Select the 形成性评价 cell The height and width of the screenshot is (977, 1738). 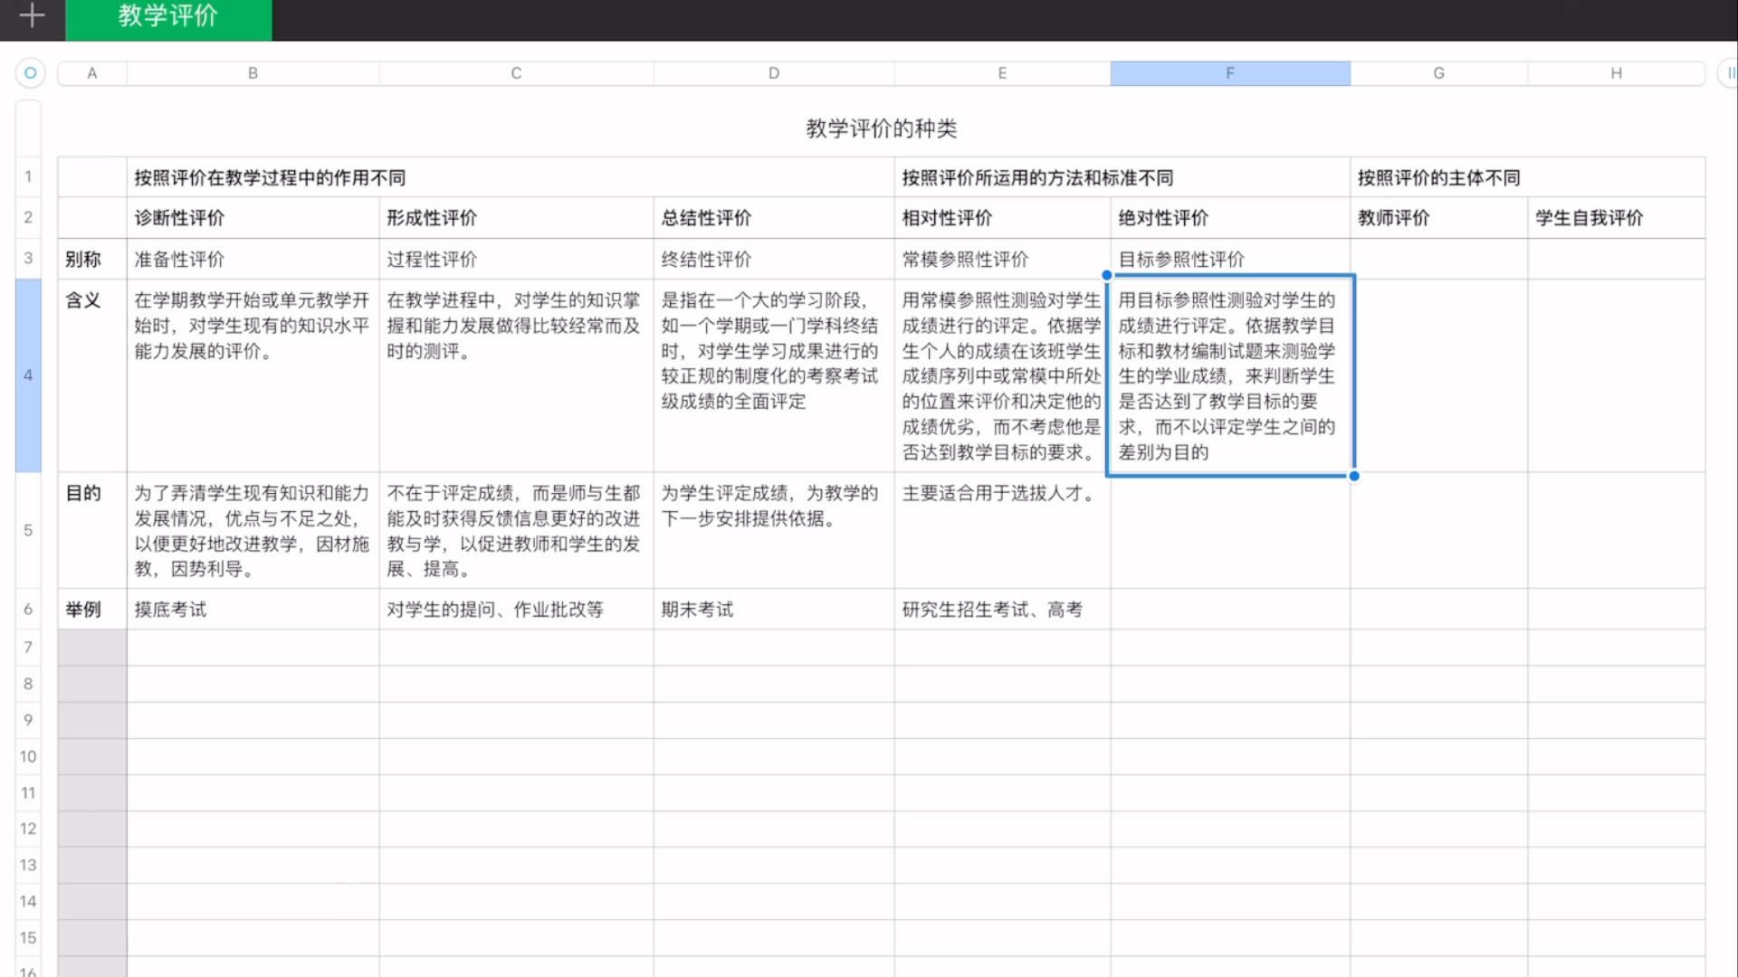(517, 218)
